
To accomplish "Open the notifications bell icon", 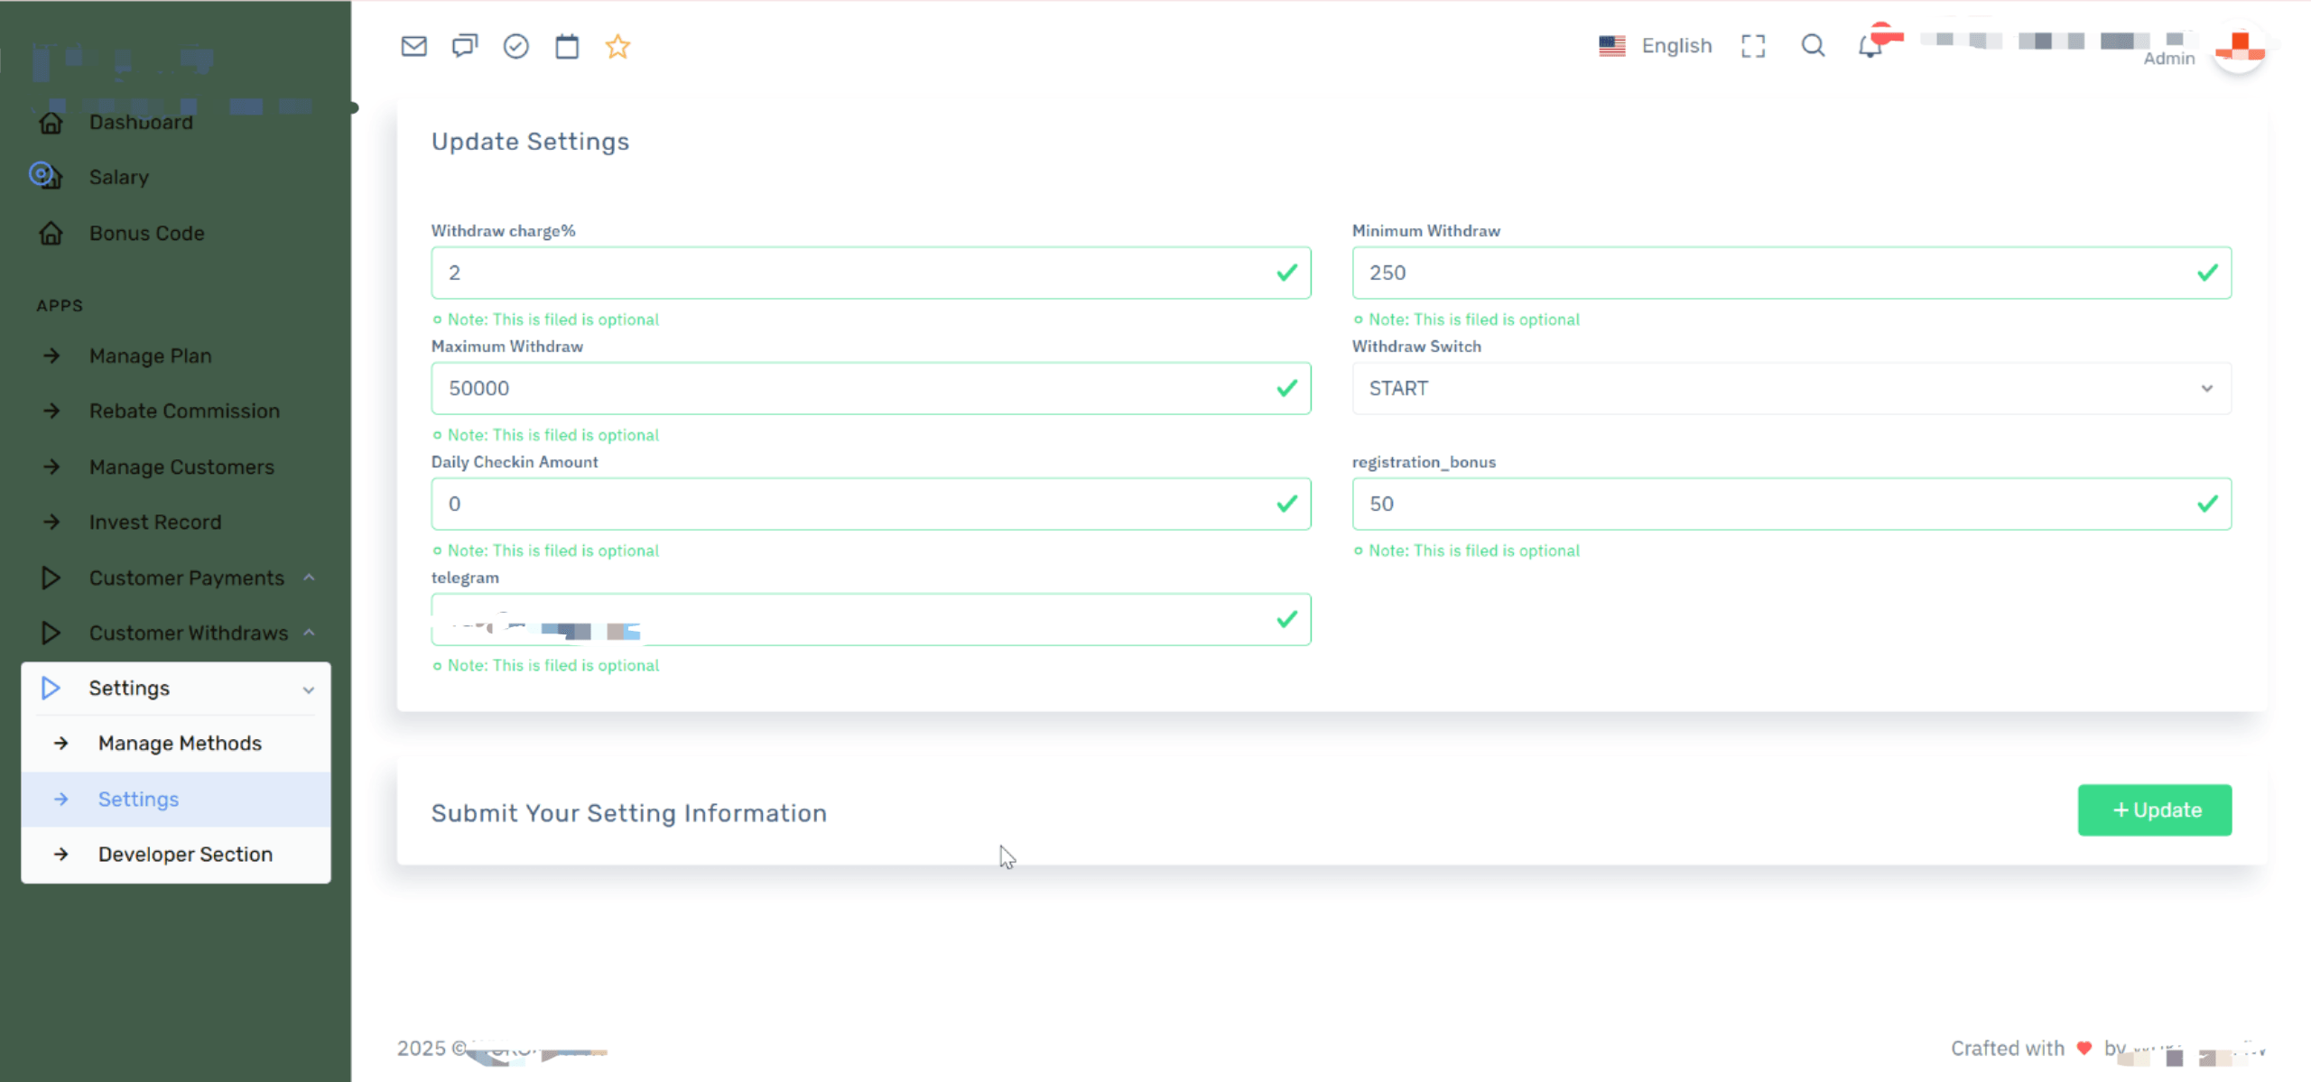I will click(1870, 46).
